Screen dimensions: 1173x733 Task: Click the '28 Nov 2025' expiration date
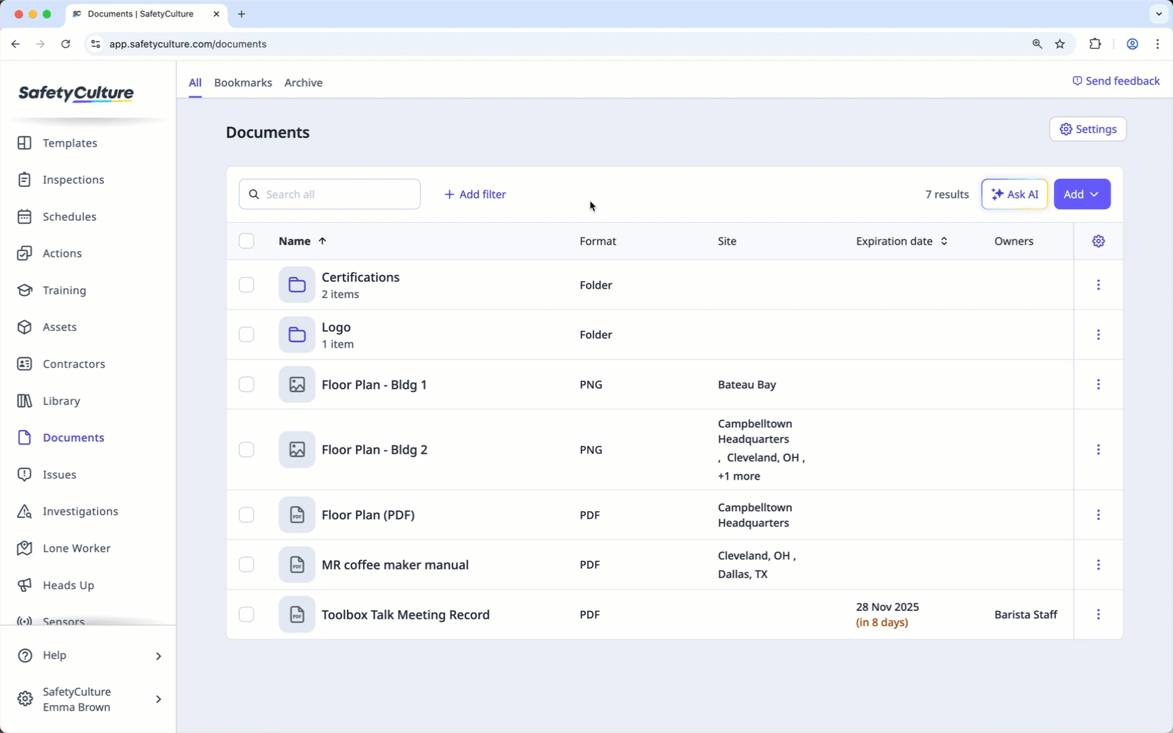887,607
